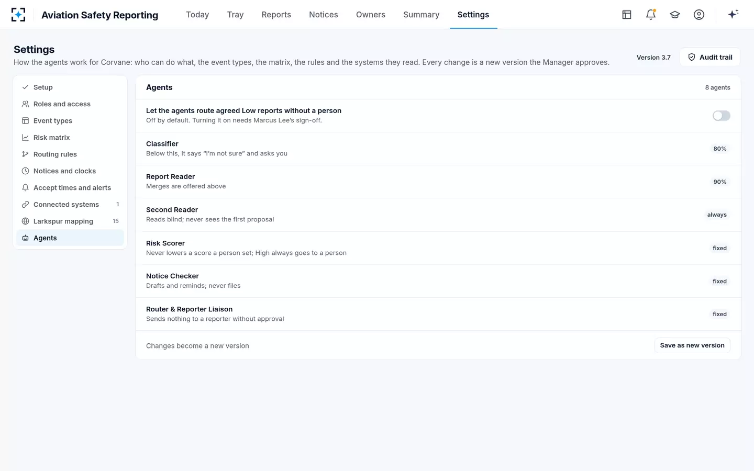Viewport: 754px width, 471px height.
Task: Click the Version 3.7 label
Action: 653,58
